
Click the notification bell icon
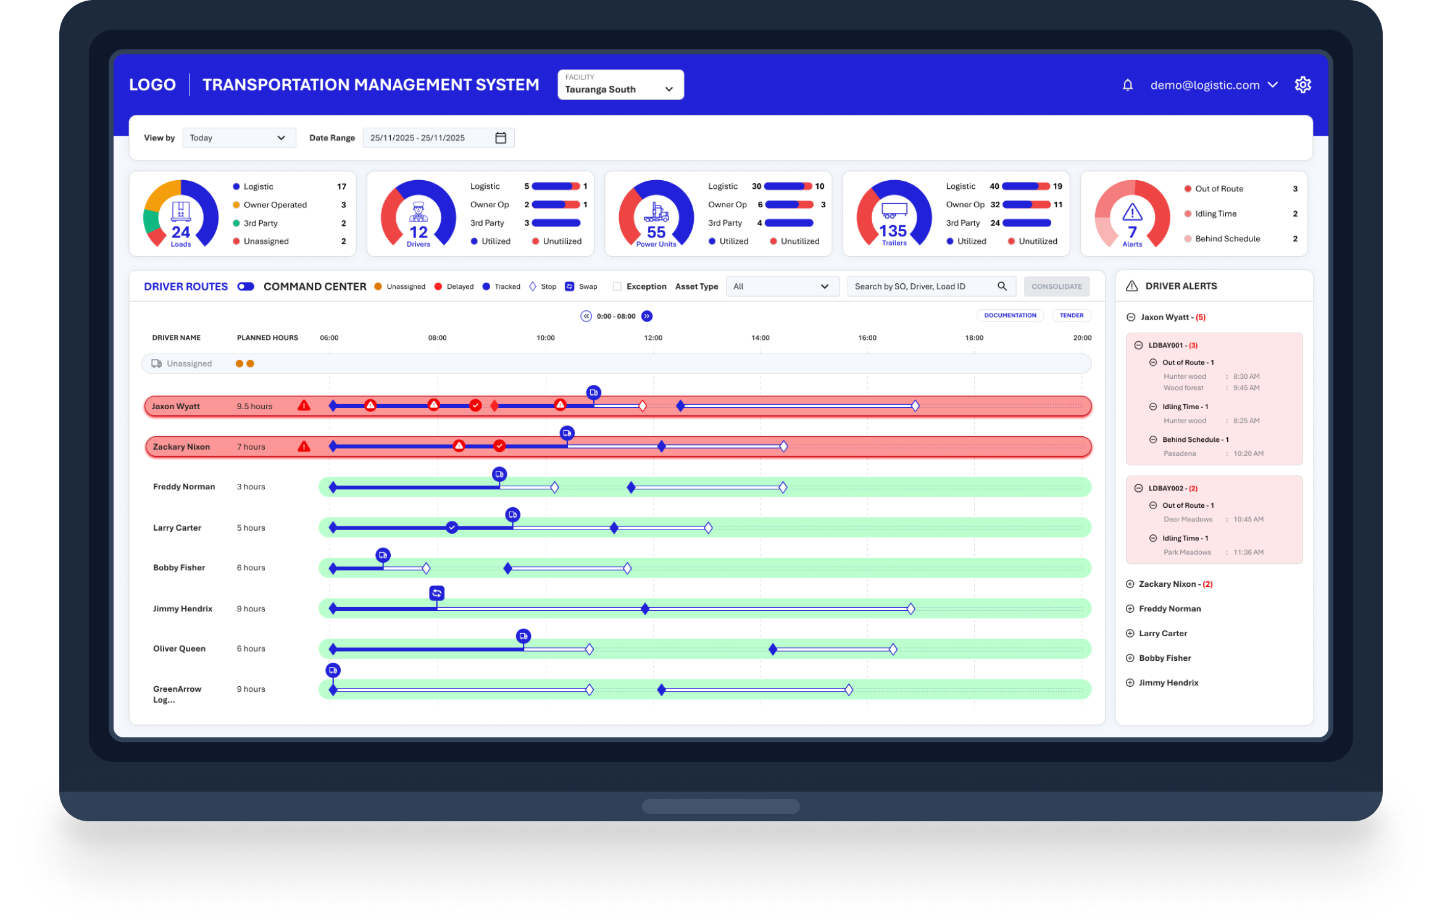1127,85
